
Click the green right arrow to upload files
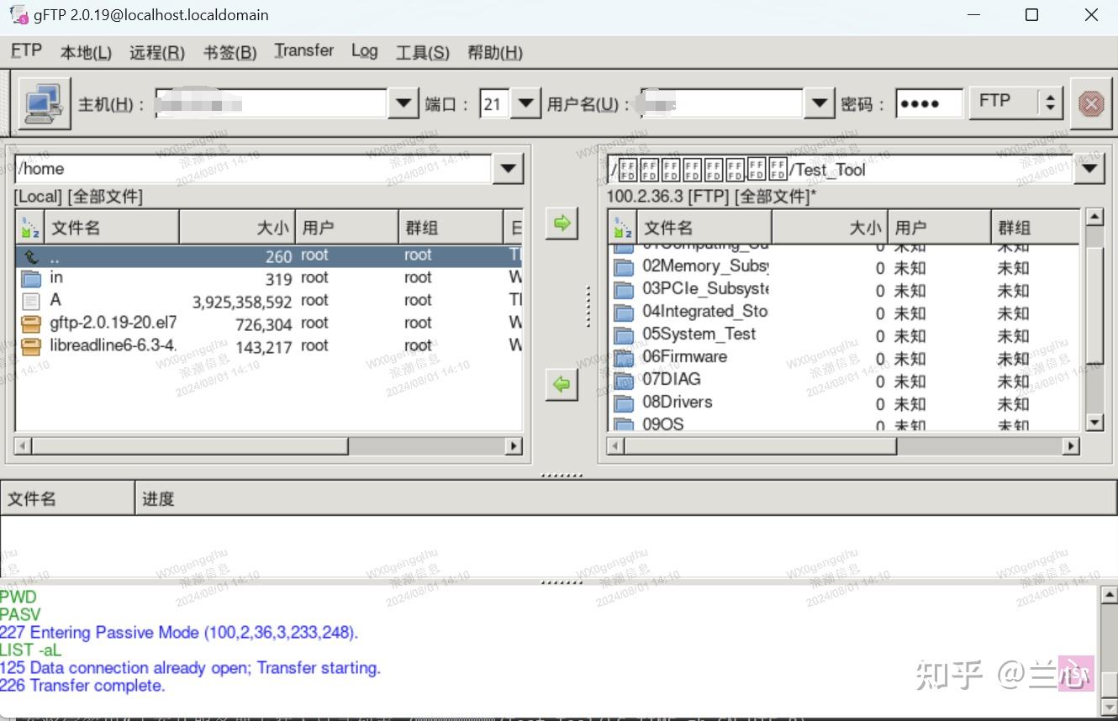(562, 223)
